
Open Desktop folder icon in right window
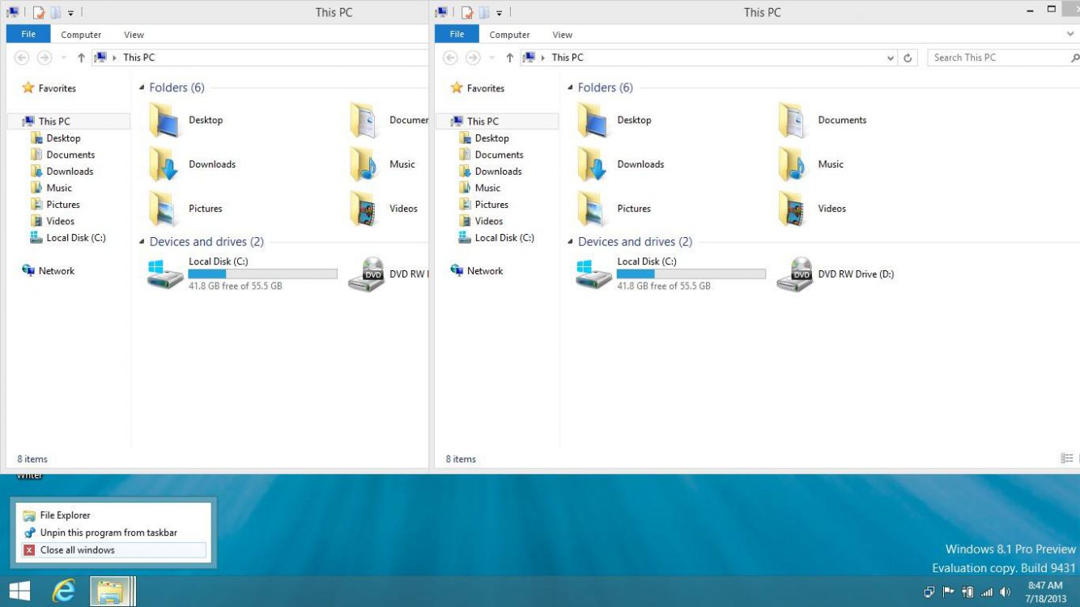593,121
